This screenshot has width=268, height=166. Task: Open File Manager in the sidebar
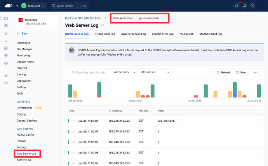click(24, 49)
